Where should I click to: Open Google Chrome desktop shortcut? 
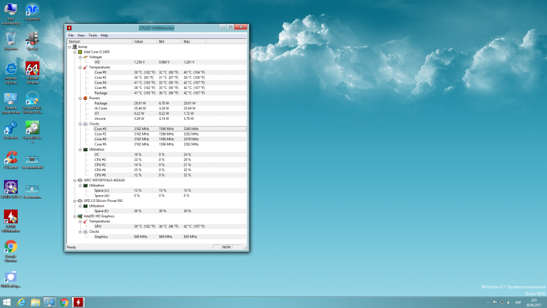10,247
